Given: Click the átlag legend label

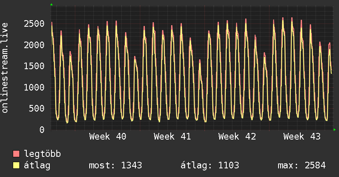Looking at the screenshot, I should (37, 166).
